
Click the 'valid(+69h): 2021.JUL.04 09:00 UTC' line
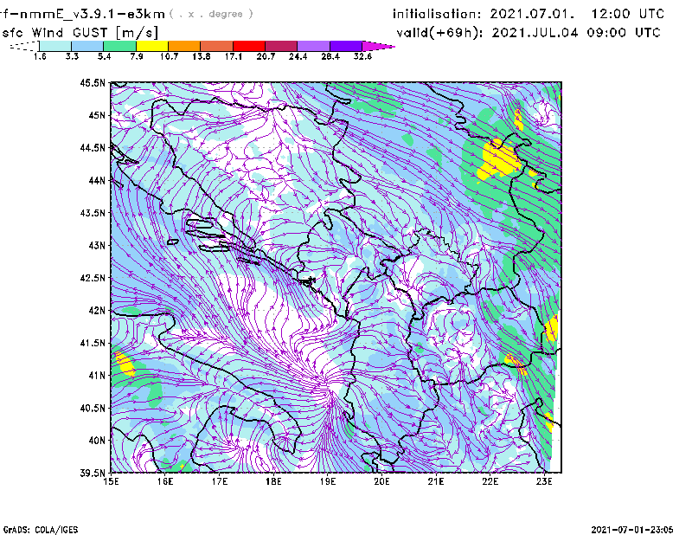click(x=529, y=33)
